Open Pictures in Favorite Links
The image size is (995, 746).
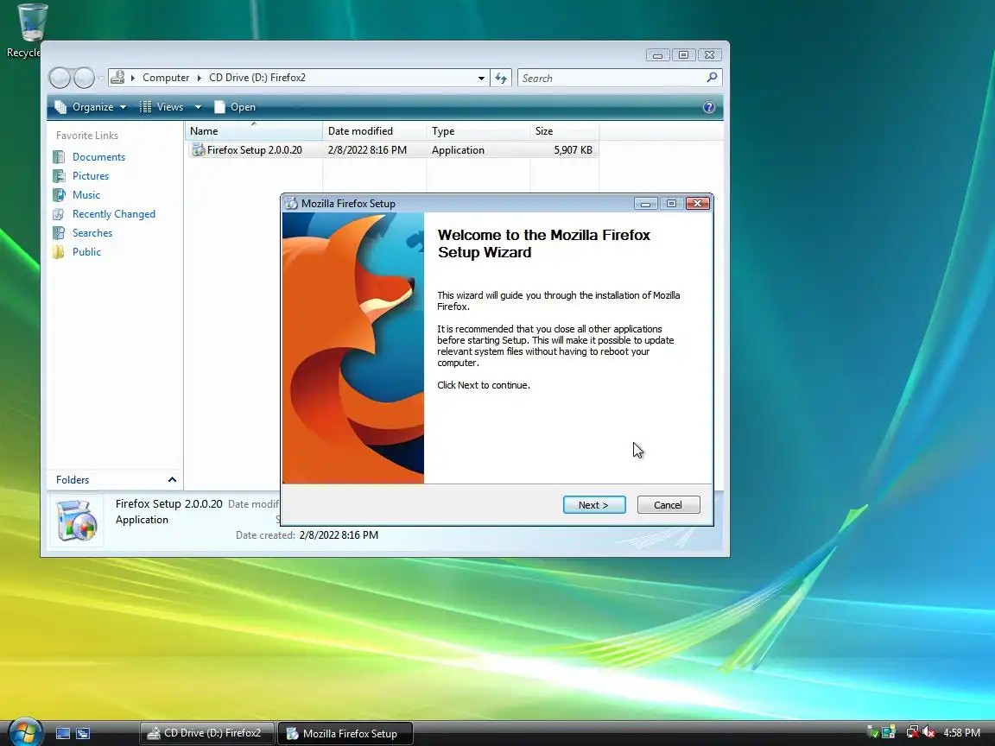(90, 176)
